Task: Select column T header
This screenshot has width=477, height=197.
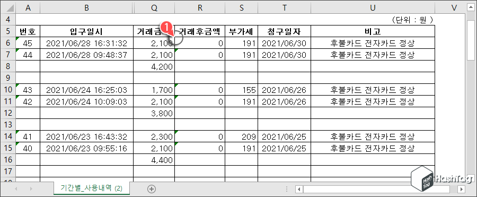Action: 285,8
